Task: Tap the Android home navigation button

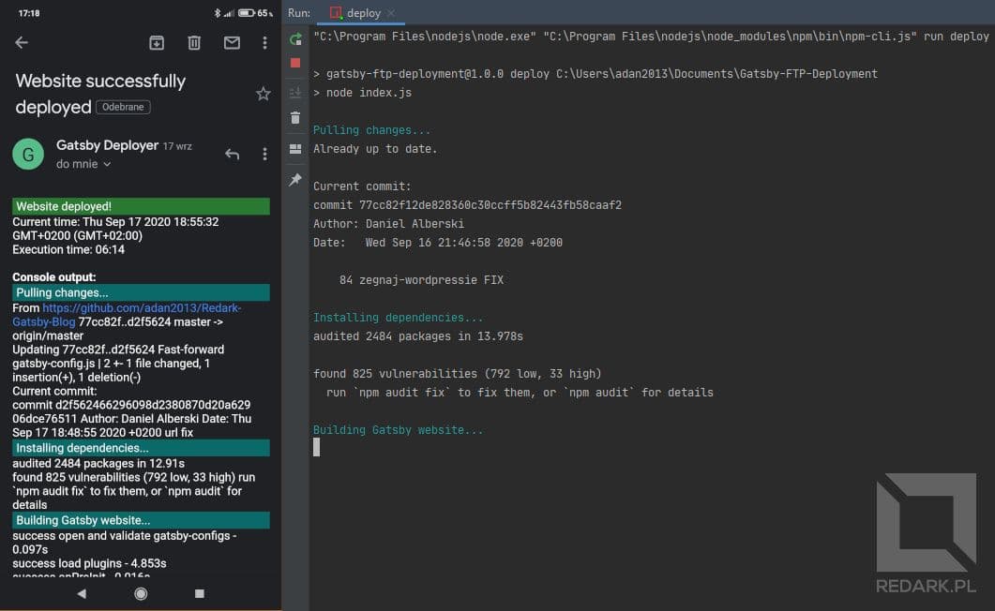Action: coord(141,593)
